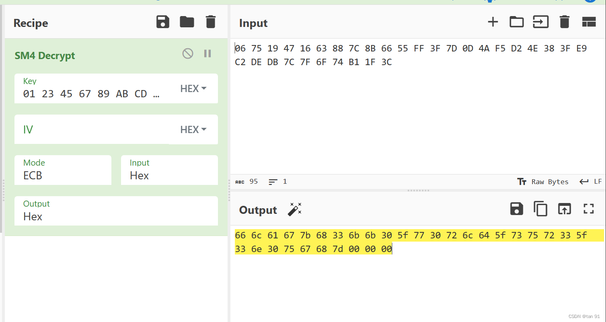Viewport: 606px width, 322px height.
Task: Open the Mode ECB selector
Action: pyautogui.click(x=63, y=170)
